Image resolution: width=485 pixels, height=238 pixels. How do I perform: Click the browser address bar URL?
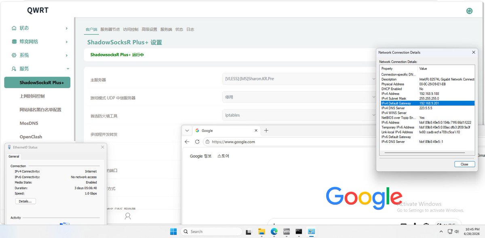[x=233, y=142]
